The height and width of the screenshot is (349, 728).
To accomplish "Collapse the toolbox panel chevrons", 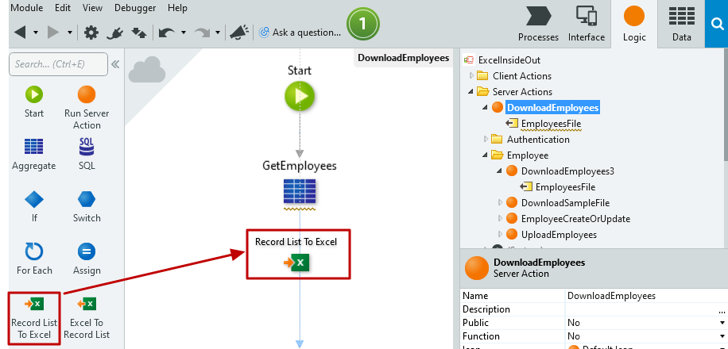I will 115,64.
